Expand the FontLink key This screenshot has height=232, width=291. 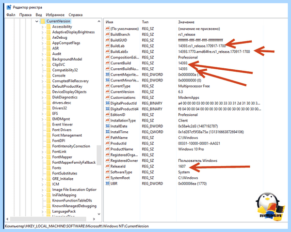[43, 152]
